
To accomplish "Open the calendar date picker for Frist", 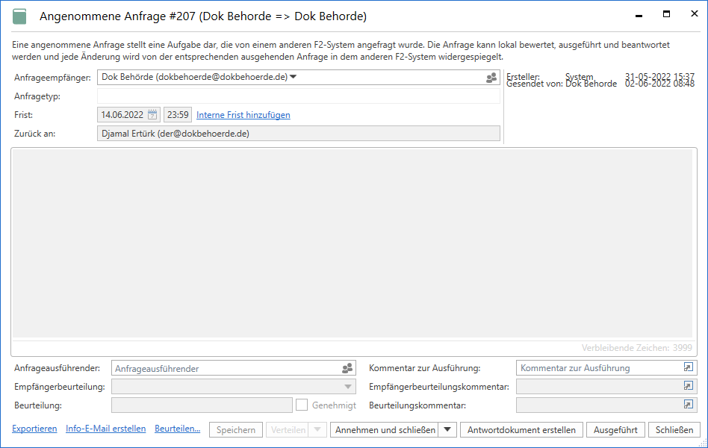I will coord(152,115).
